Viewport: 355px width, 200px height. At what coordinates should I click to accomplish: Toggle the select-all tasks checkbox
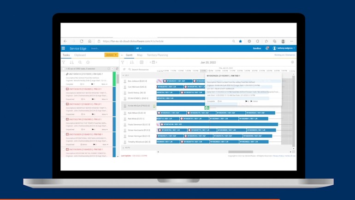(64, 68)
